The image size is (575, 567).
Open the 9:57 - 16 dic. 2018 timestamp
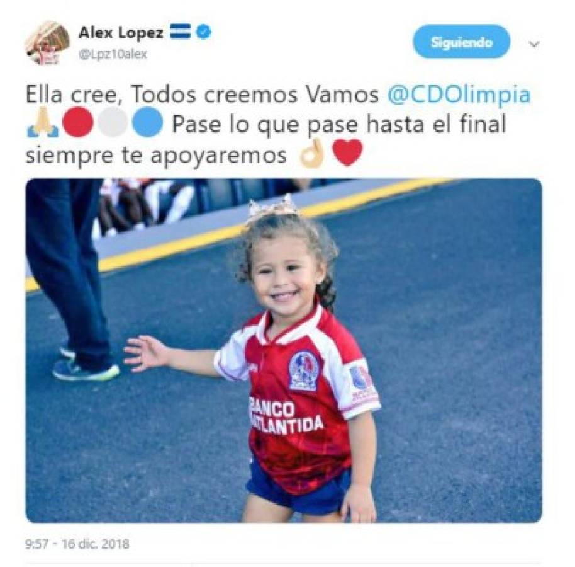[x=77, y=543]
